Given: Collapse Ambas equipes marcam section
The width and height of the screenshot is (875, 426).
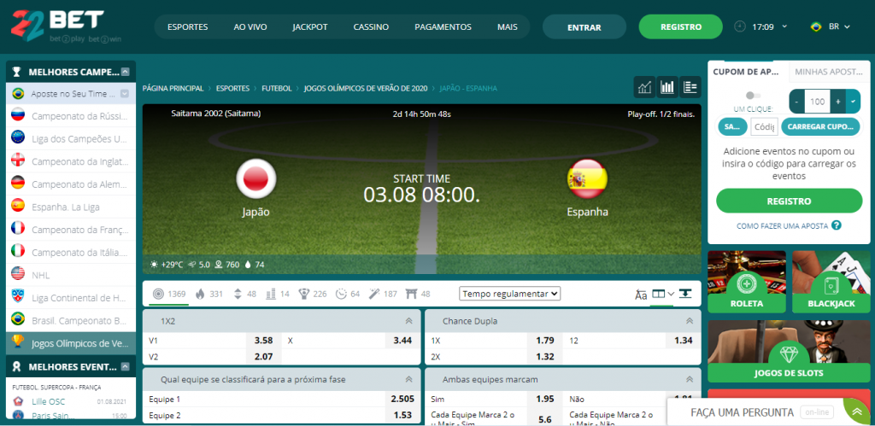Looking at the screenshot, I should 690,379.
